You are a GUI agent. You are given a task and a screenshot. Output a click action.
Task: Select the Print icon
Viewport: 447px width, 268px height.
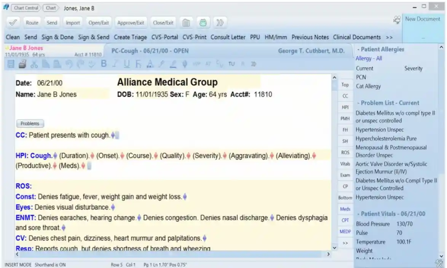coord(22,64)
